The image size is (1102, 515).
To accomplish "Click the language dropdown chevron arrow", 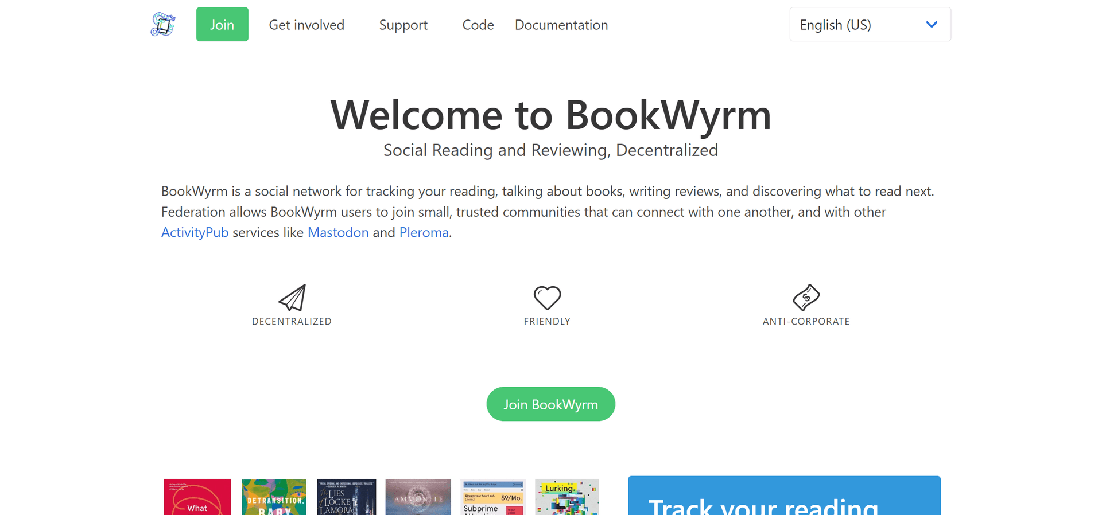I will click(932, 24).
